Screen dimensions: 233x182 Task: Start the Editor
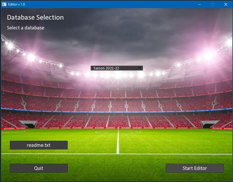(x=195, y=168)
